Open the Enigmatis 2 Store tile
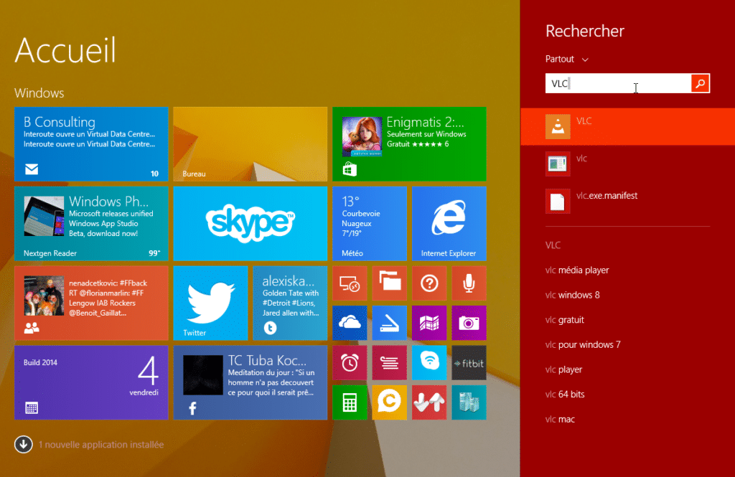 [409, 144]
